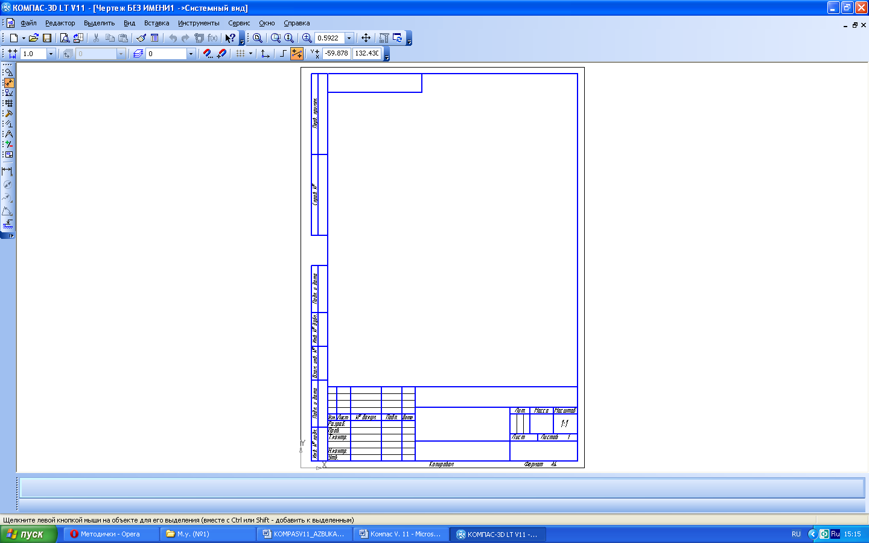Click the layer number field showing 0

point(166,54)
